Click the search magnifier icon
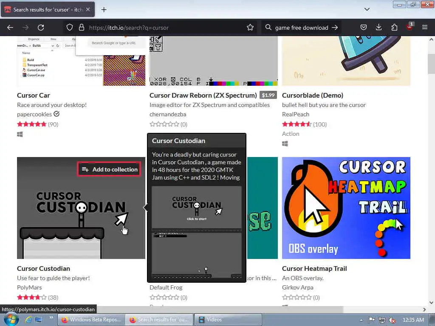Image resolution: width=435 pixels, height=326 pixels. coord(268,28)
